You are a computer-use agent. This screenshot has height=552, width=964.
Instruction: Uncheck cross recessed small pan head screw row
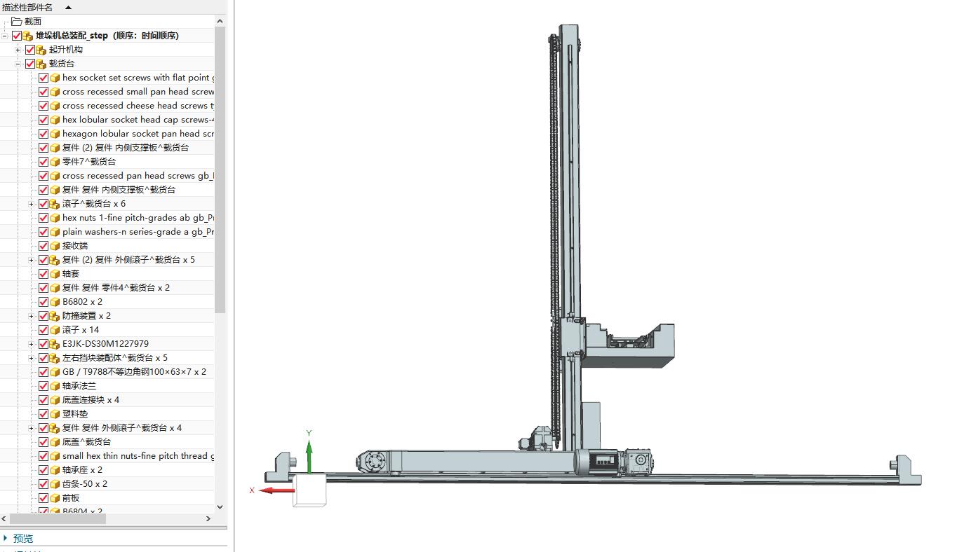point(43,91)
